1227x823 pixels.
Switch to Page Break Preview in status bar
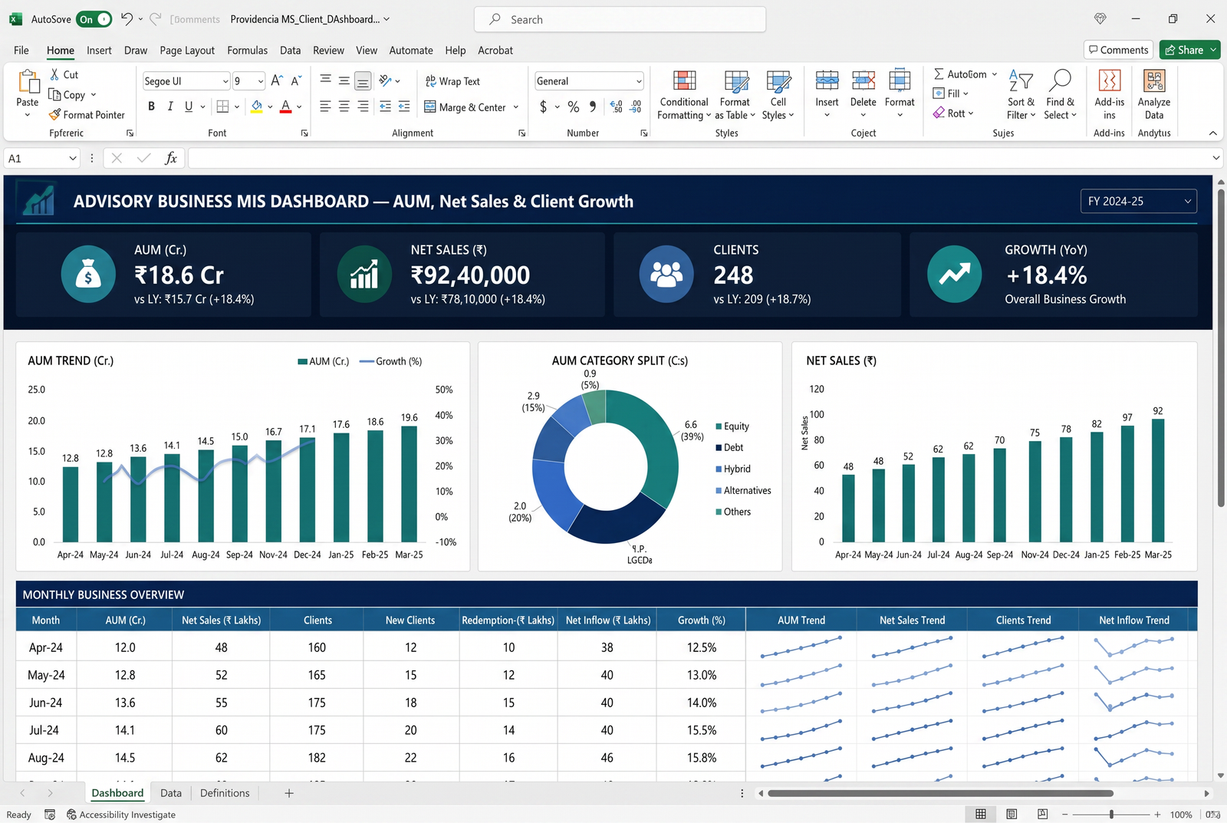(1042, 814)
